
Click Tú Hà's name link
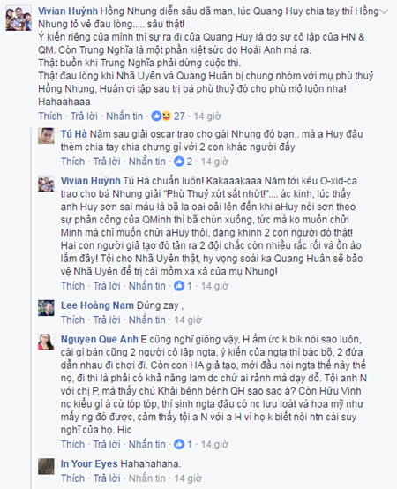[x=74, y=134]
